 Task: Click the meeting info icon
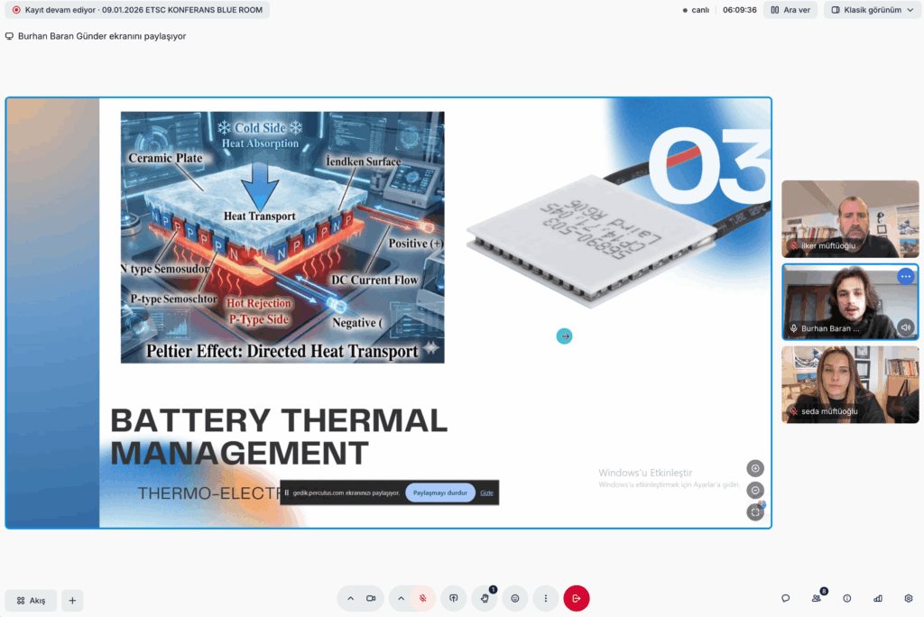coord(846,598)
